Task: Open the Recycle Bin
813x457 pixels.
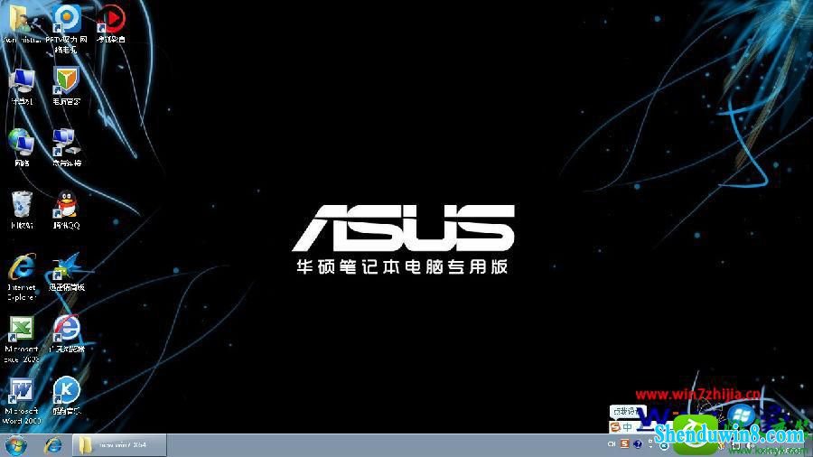Action: [22, 210]
